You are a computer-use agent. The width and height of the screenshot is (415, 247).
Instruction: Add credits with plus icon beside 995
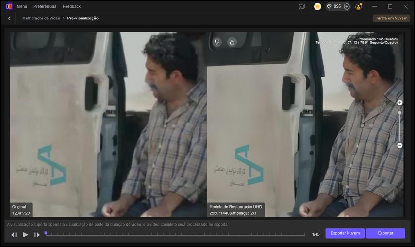(347, 6)
